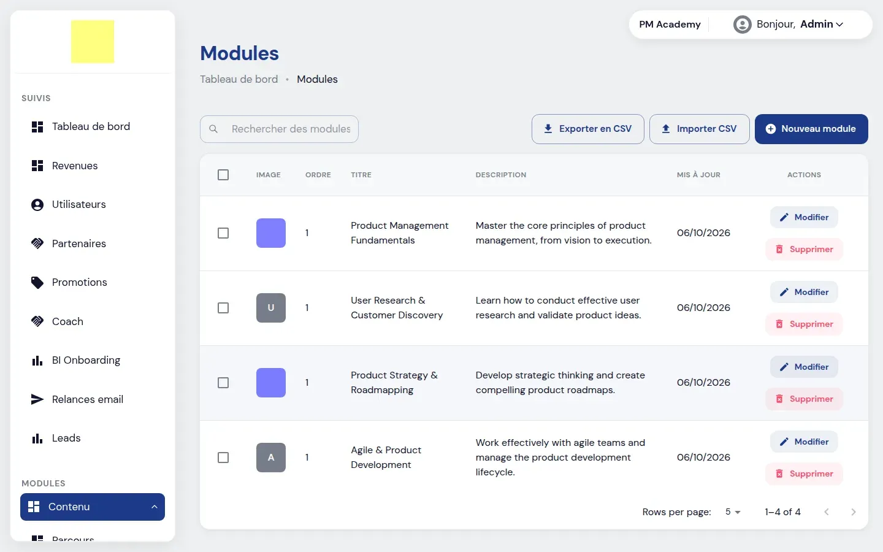Click the Relances email send icon
The image size is (883, 552).
37,399
